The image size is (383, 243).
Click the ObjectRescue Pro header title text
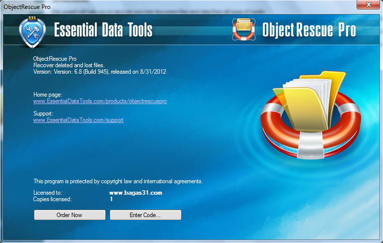tap(309, 30)
